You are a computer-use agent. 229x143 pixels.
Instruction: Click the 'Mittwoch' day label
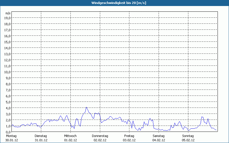(70, 136)
